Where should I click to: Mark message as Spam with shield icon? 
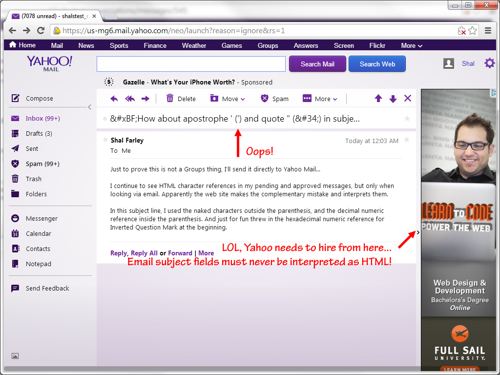pos(264,98)
